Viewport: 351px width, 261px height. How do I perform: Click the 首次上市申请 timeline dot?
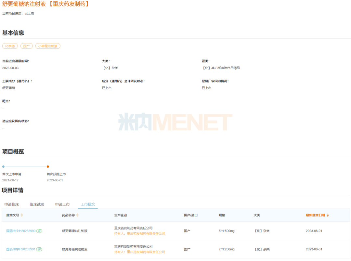tap(3, 166)
